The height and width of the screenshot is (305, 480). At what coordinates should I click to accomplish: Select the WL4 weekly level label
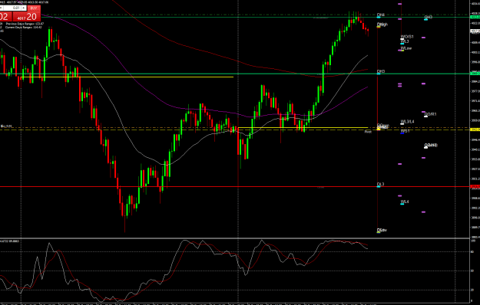[x=405, y=202]
